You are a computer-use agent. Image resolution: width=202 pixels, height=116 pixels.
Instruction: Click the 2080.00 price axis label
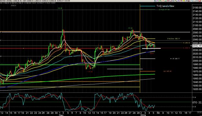(x=197, y=33)
